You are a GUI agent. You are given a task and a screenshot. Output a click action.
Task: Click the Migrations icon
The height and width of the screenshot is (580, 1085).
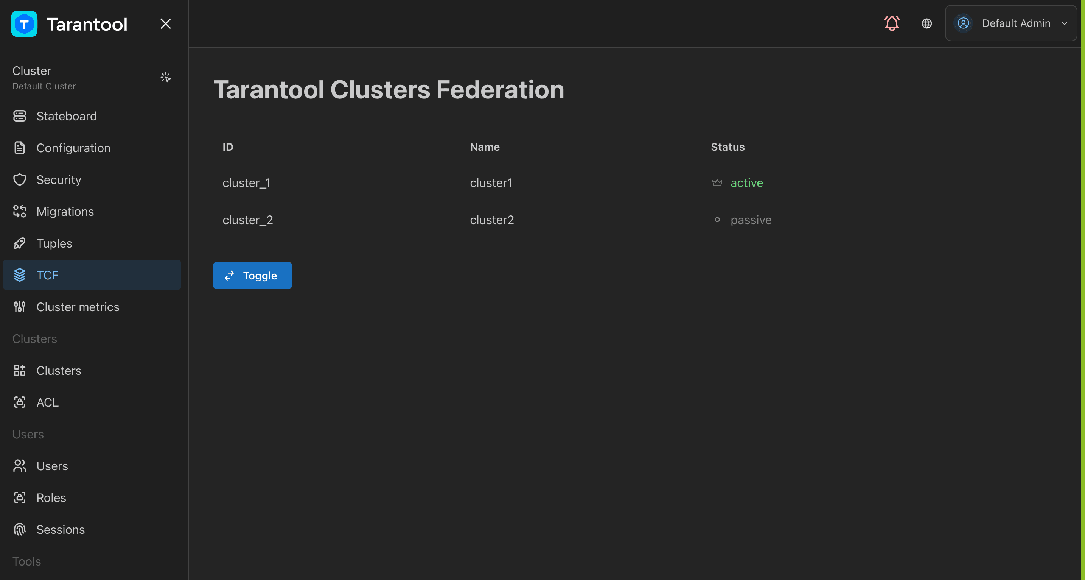pyautogui.click(x=20, y=211)
